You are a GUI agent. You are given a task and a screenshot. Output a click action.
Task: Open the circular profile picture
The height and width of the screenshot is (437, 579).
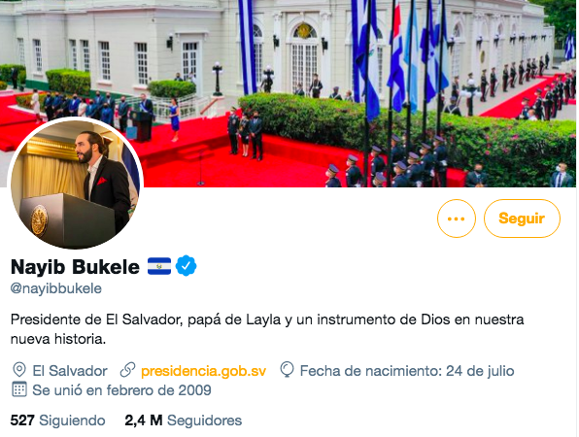(75, 184)
